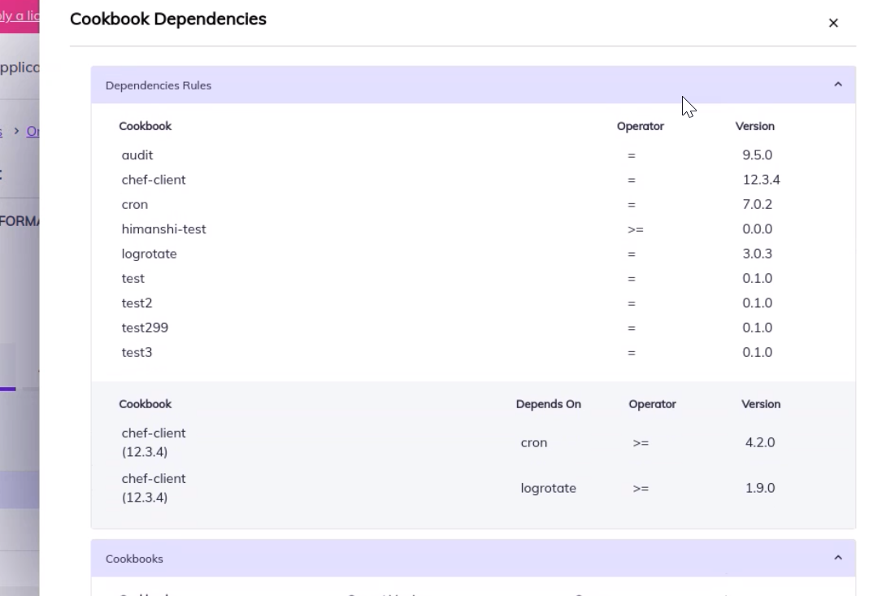
Task: Click the logrotate cookbook entry
Action: [149, 254]
